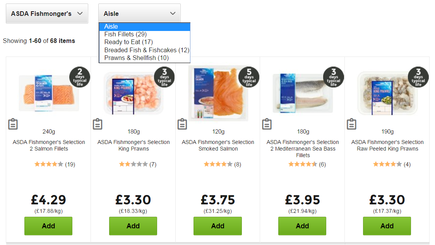Click the star rating for Smoked Salmon
This screenshot has width=435, height=245.
(218, 164)
